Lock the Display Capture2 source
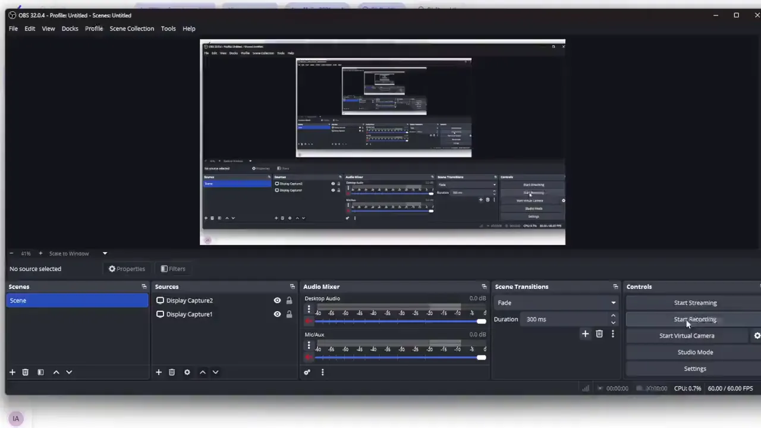The image size is (761, 428). click(289, 300)
